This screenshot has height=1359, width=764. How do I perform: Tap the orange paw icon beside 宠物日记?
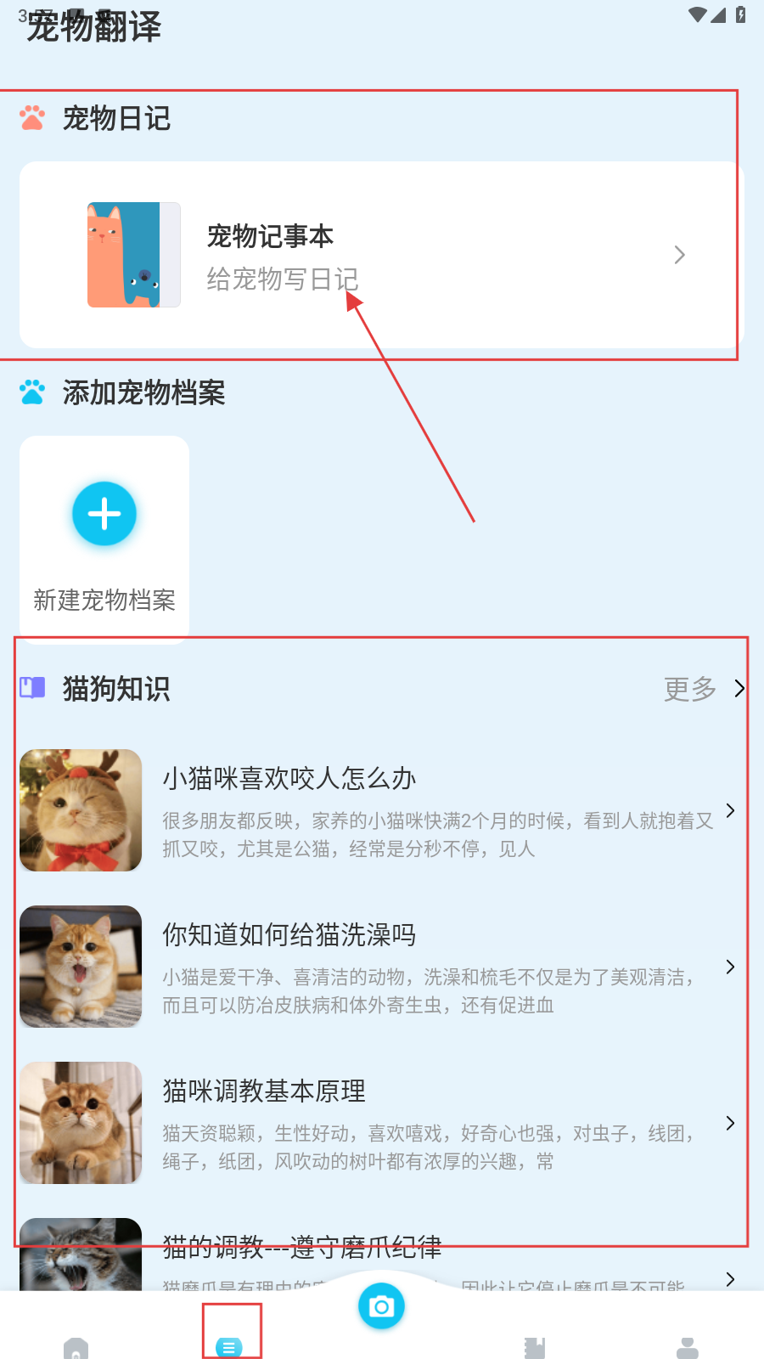point(32,118)
